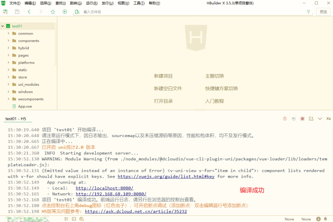Screen dimensions: 333x222
Task: Open the notifications bell icon
Action: pyautogui.click(x=325, y=219)
